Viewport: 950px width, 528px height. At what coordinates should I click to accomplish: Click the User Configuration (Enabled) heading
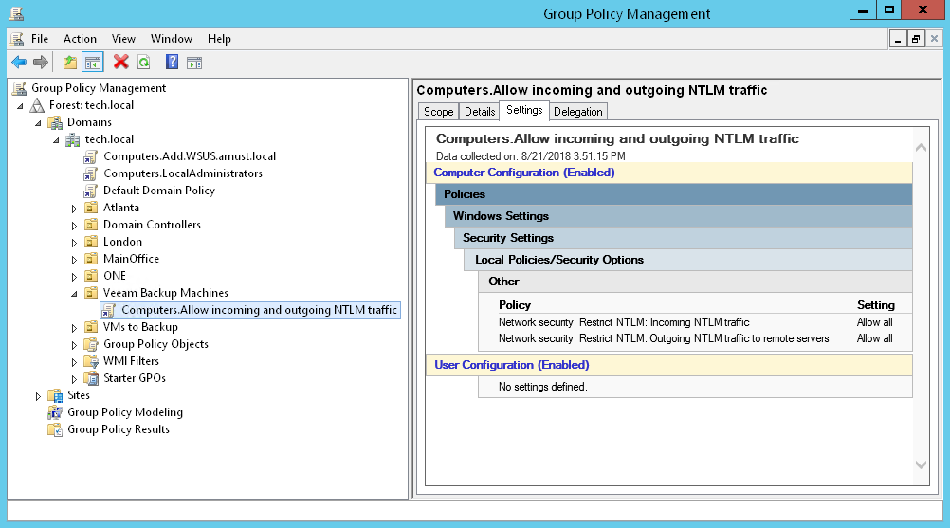pyautogui.click(x=511, y=365)
